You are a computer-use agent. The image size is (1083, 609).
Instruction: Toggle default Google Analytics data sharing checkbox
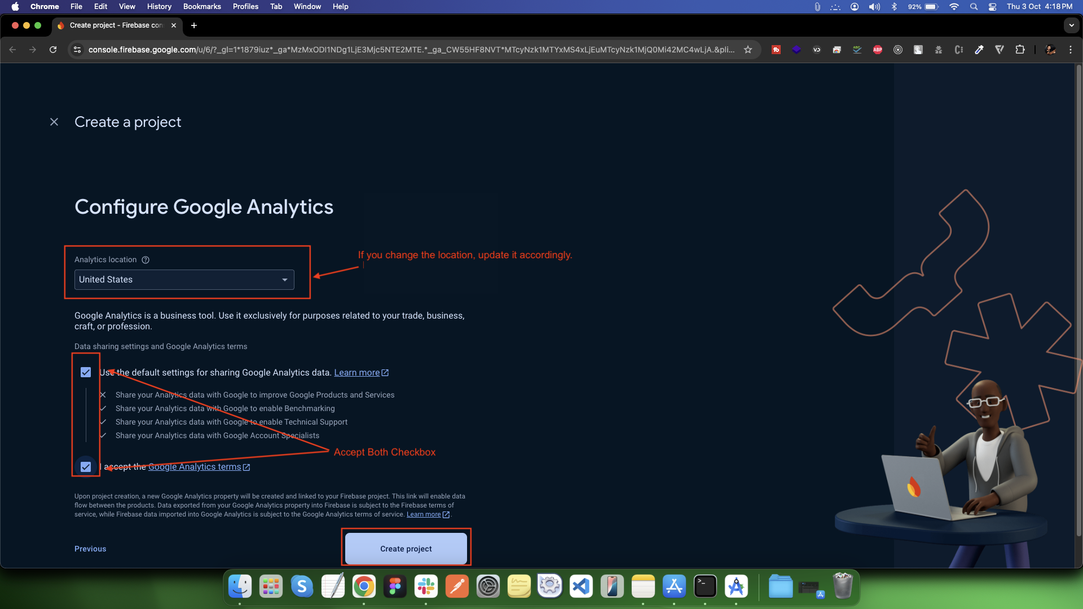(85, 372)
